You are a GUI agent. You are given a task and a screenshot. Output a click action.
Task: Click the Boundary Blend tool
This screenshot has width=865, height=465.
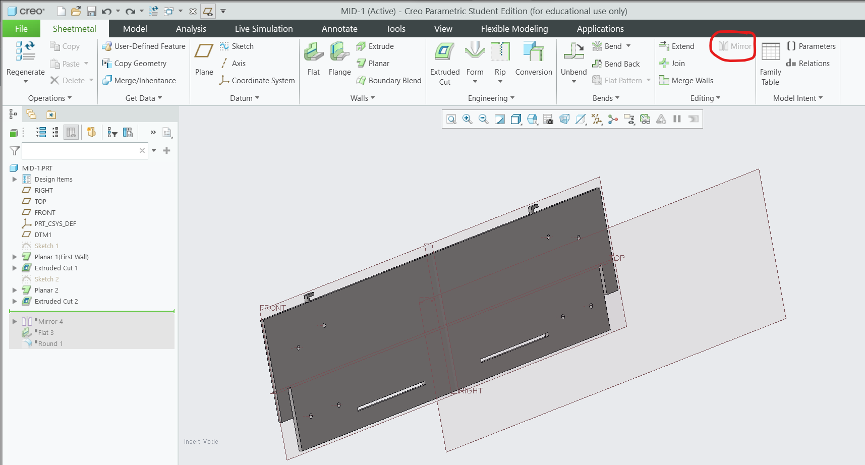pyautogui.click(x=388, y=80)
